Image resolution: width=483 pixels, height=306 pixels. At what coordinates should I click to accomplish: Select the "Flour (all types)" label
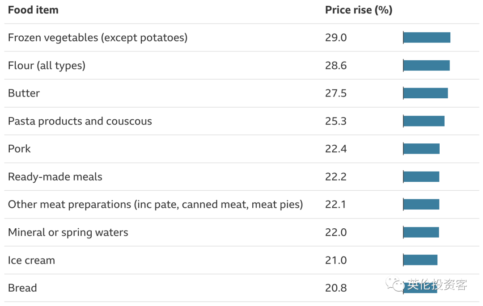click(x=47, y=66)
